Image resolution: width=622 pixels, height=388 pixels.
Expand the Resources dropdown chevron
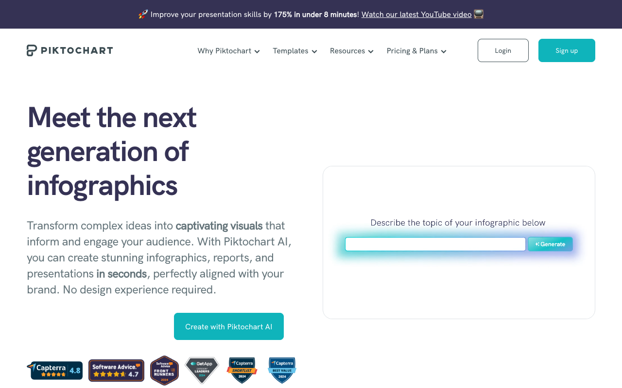pyautogui.click(x=371, y=52)
